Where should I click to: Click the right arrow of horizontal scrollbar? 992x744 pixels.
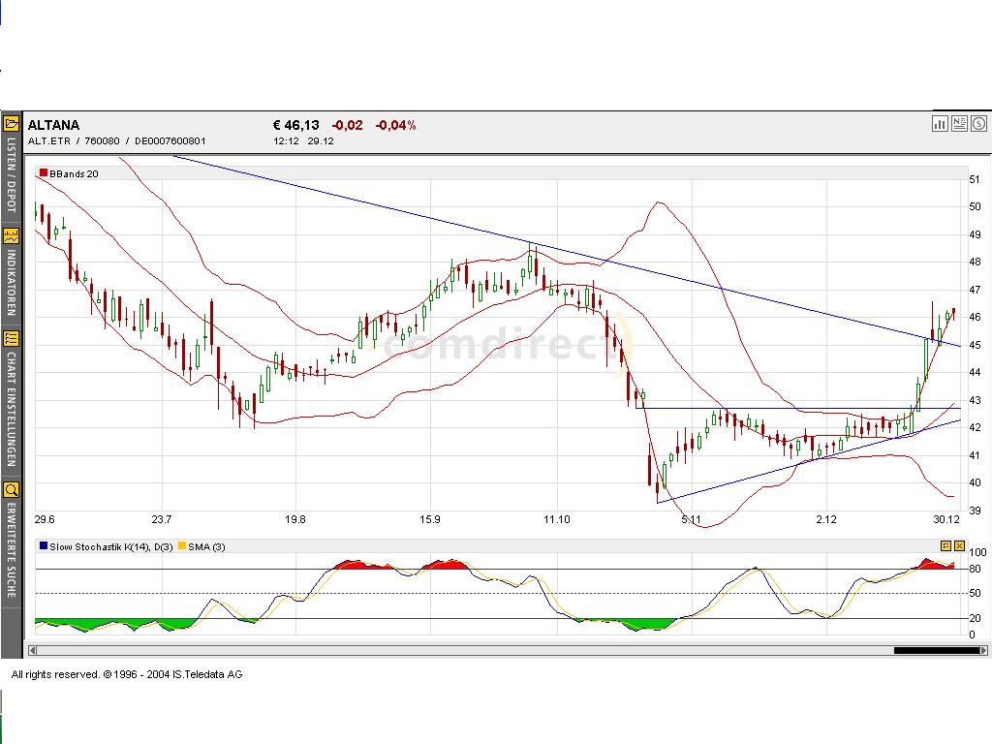click(983, 650)
